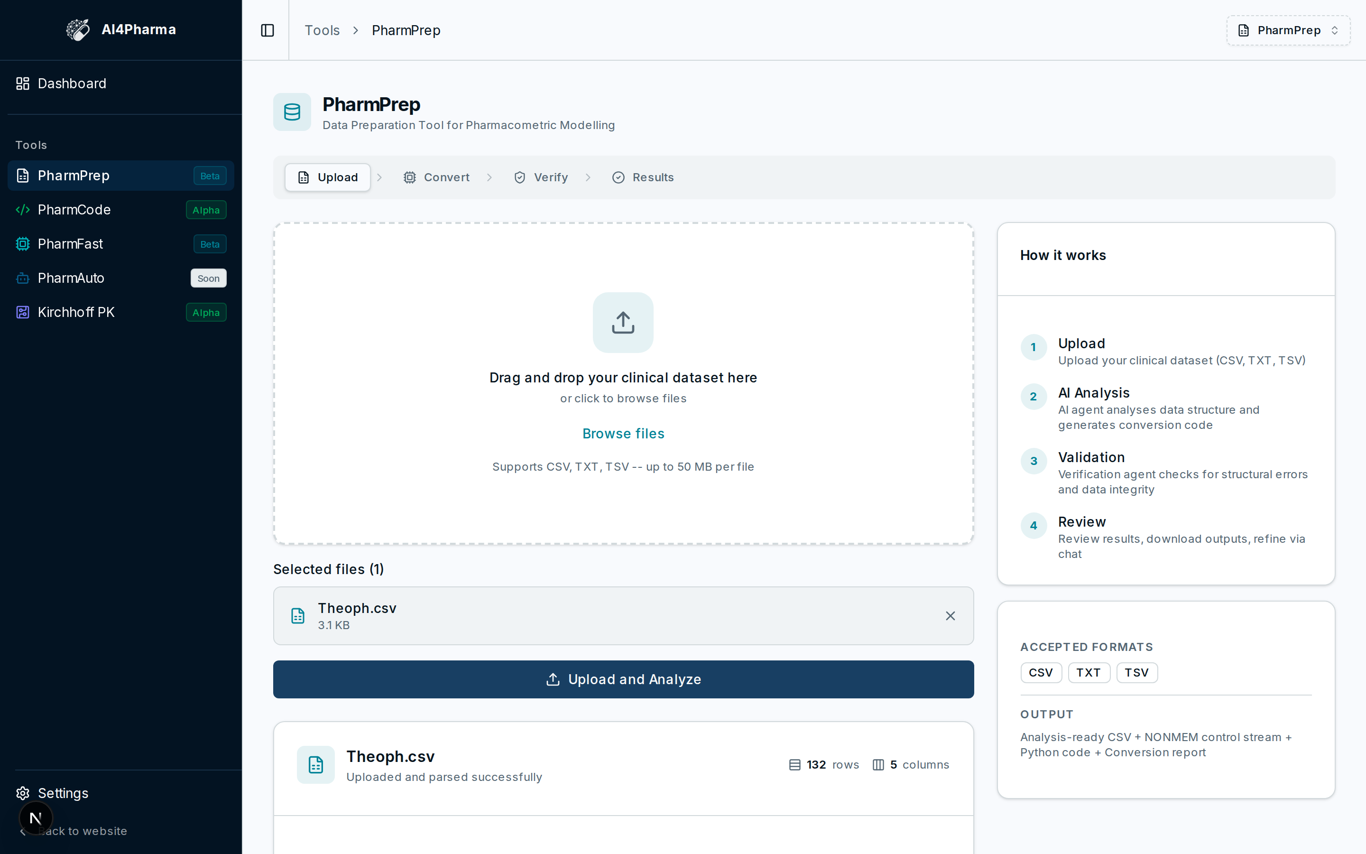Click the PharmPrep document icon in sidebar
The height and width of the screenshot is (854, 1366).
click(23, 176)
